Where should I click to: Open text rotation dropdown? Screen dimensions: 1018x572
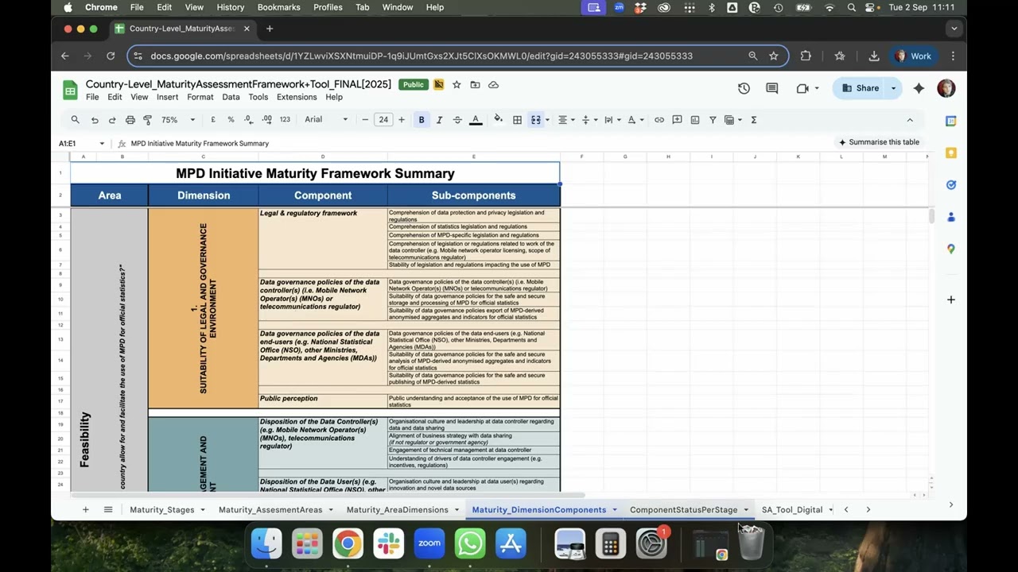tap(635, 120)
